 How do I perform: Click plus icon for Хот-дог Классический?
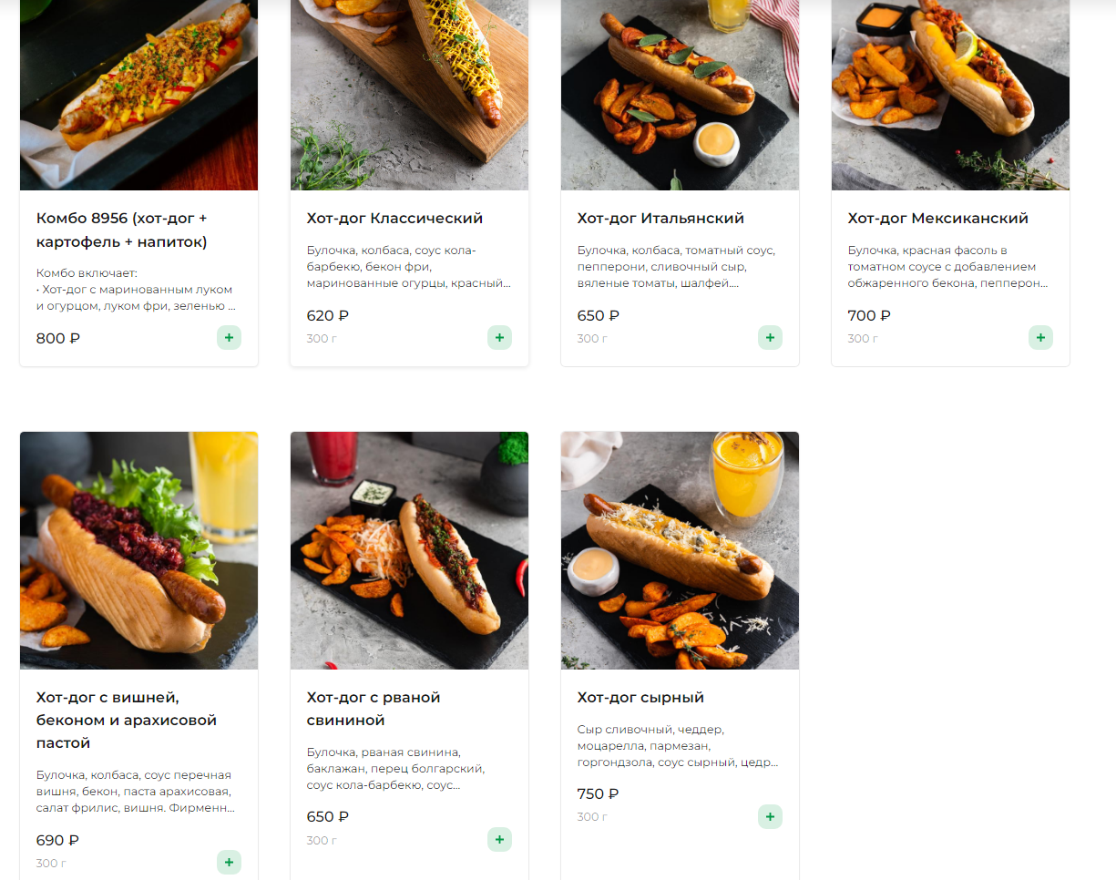(499, 338)
